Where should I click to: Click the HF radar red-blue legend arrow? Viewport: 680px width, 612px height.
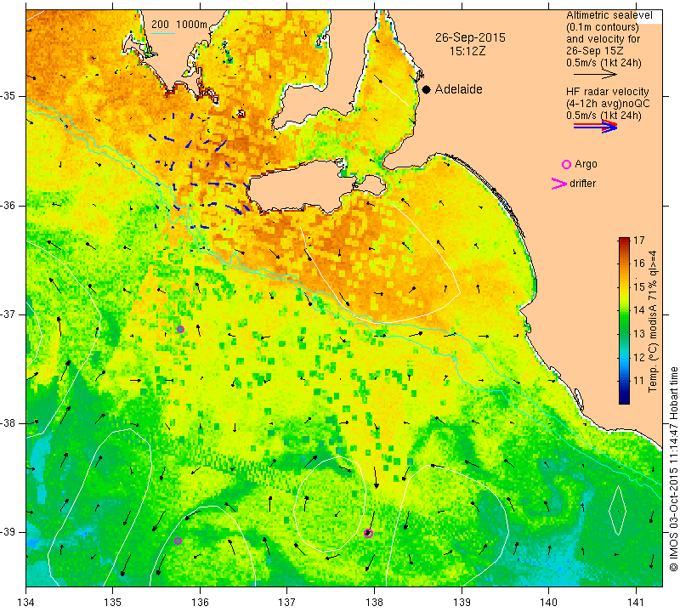coord(596,126)
